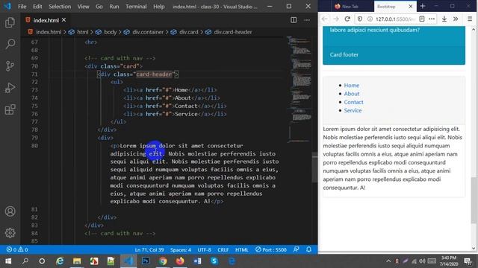
Task: Open page actions ellipsis in address bar
Action: pos(432,19)
